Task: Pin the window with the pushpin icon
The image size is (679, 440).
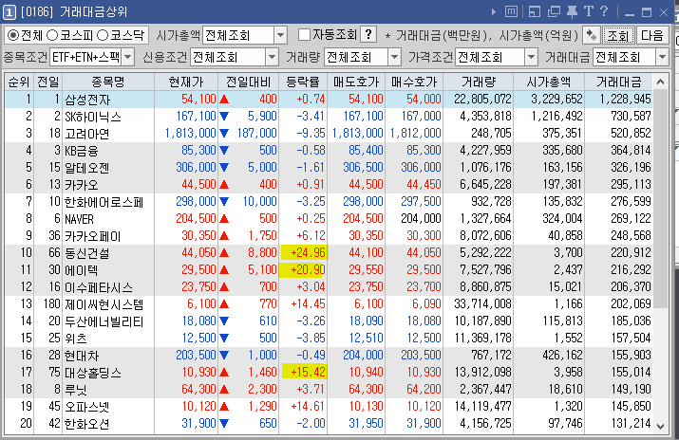Action: pyautogui.click(x=572, y=11)
